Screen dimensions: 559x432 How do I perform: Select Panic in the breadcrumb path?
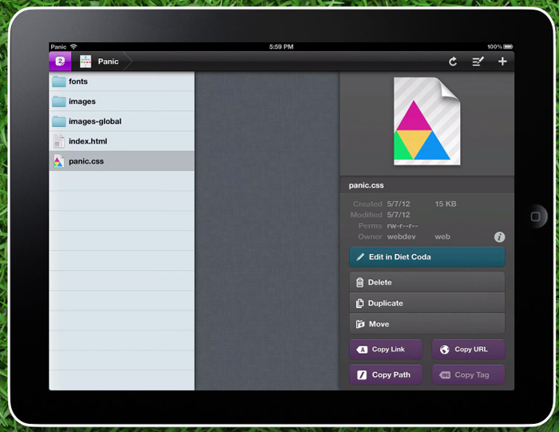click(x=108, y=61)
